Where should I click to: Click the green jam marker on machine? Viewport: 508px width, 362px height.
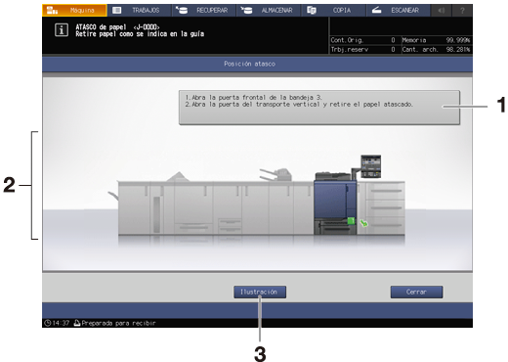tap(351, 221)
